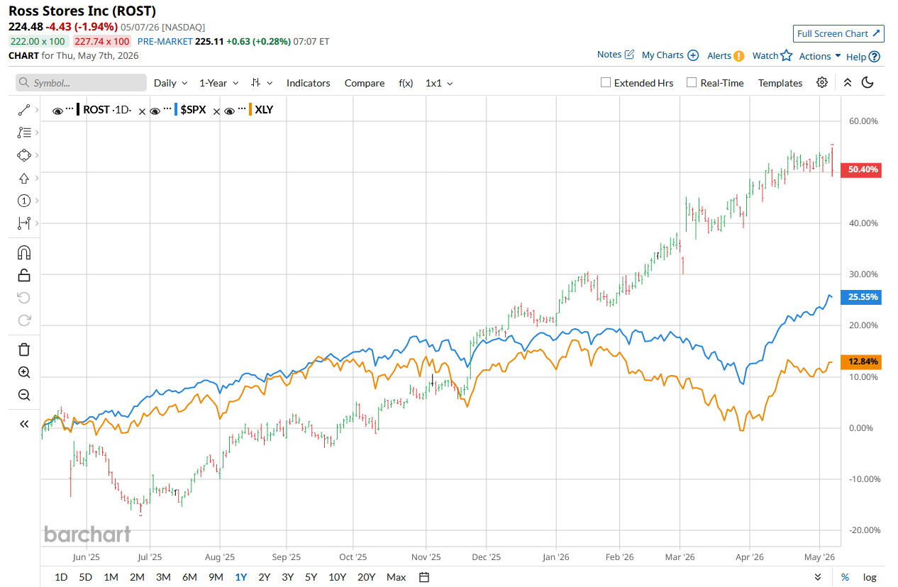The height and width of the screenshot is (587, 898).
Task: Click the orange XLY color swatch
Action: [250, 110]
